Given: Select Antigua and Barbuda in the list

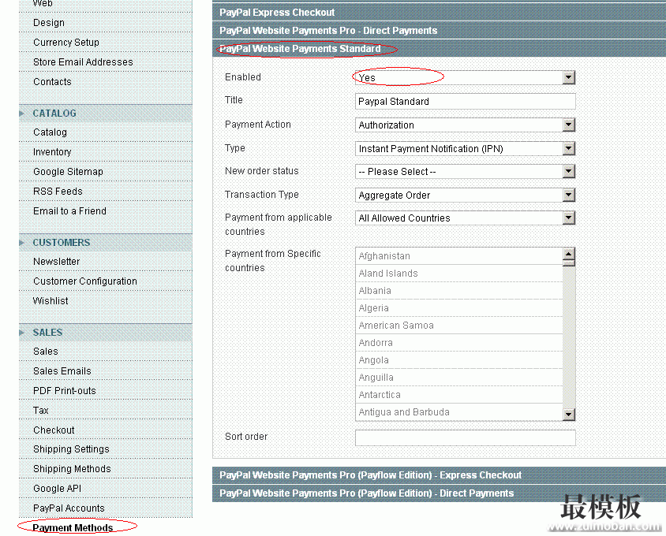Looking at the screenshot, I should tap(458, 412).
